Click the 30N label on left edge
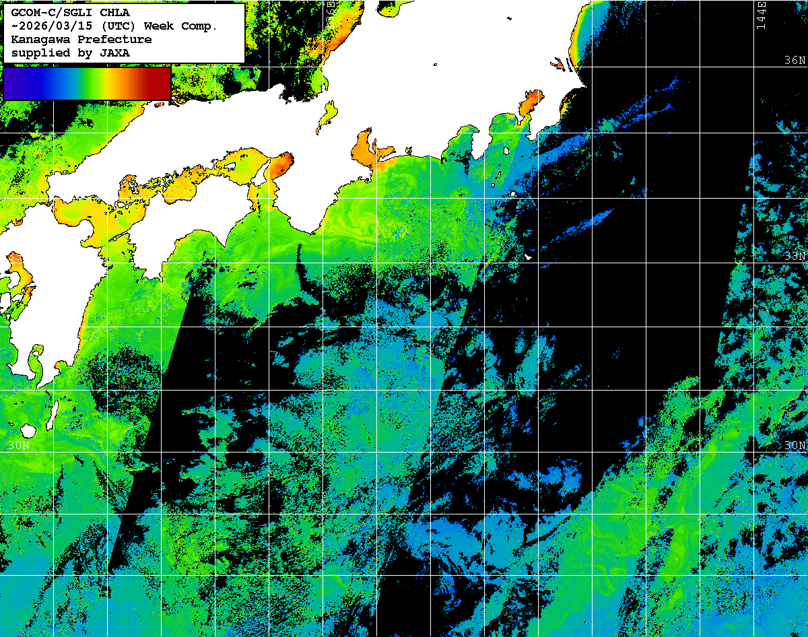The width and height of the screenshot is (808, 637). click(x=18, y=445)
